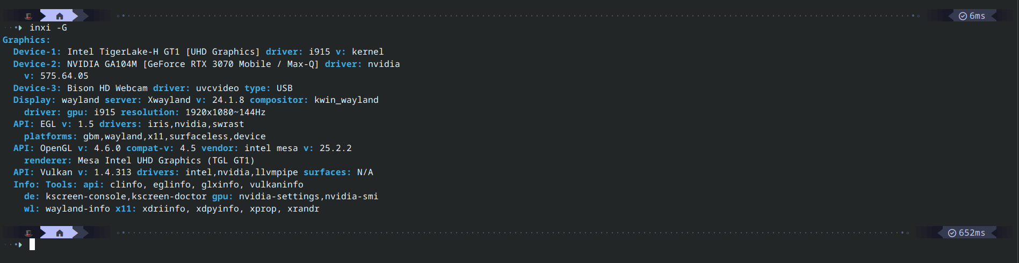Click the green arrow before inxi -G
The image size is (1019, 263).
pyautogui.click(x=20, y=28)
